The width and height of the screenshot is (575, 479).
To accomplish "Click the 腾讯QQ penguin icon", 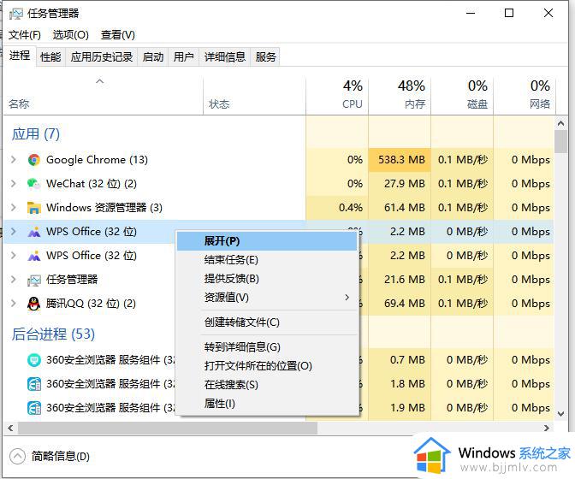I will 33,304.
